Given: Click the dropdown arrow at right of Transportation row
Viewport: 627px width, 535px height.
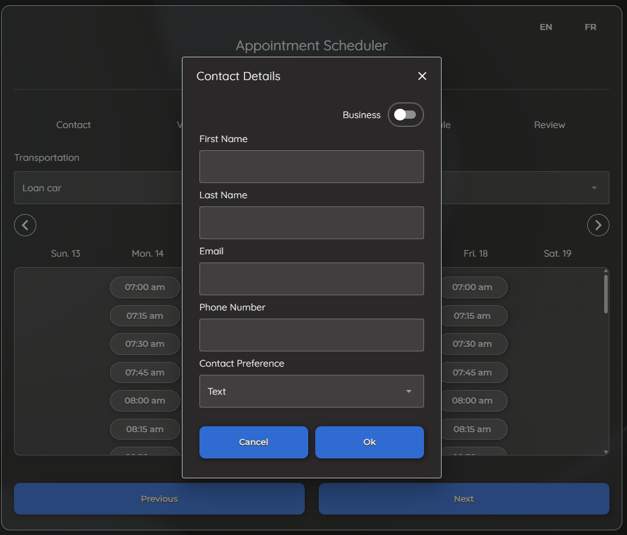Looking at the screenshot, I should pos(594,188).
